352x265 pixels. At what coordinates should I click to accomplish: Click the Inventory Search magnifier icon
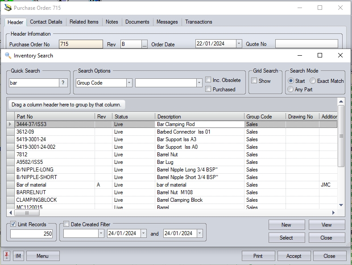(8, 56)
